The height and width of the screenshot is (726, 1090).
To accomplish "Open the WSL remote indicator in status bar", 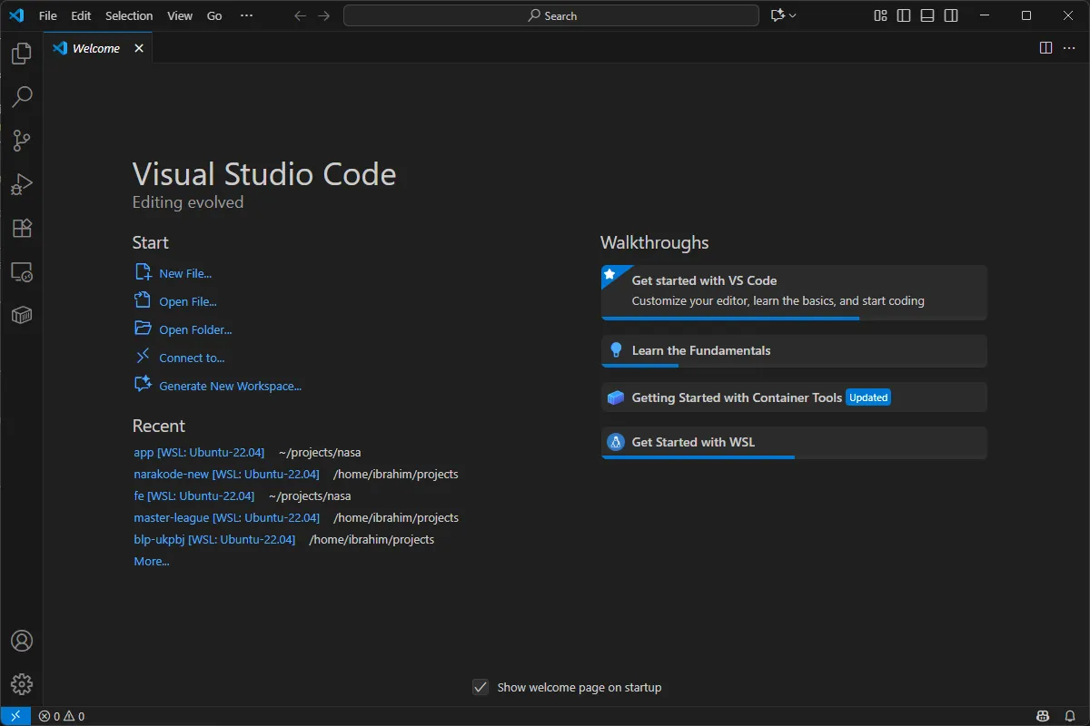I will pyautogui.click(x=14, y=715).
